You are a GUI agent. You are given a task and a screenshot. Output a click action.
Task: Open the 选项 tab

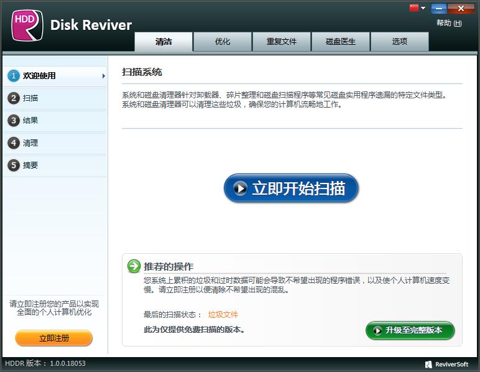400,42
